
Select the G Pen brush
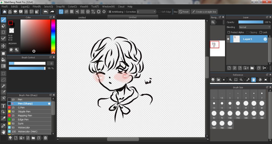pyautogui.click(x=29, y=108)
